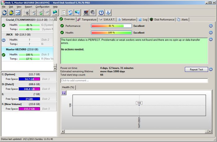The width and height of the screenshot is (217, 142).
Task: Click green check icon of Crucial disk
Action: pyautogui.click(x=4, y=25)
